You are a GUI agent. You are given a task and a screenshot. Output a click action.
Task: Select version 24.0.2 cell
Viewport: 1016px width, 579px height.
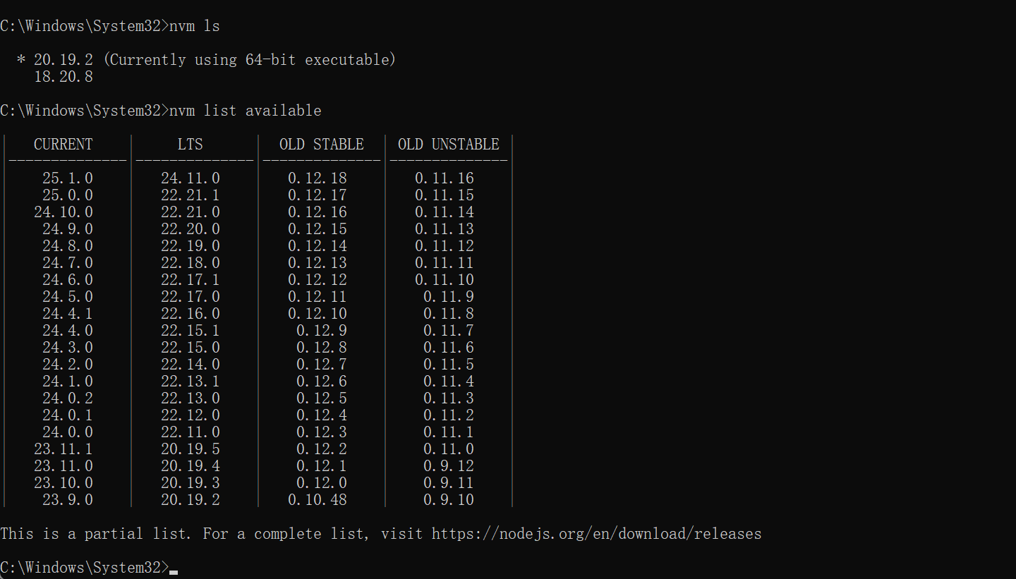pos(68,398)
